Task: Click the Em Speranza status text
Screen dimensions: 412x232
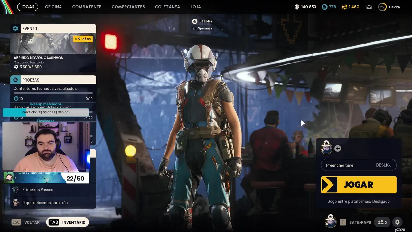Action: click(x=202, y=28)
